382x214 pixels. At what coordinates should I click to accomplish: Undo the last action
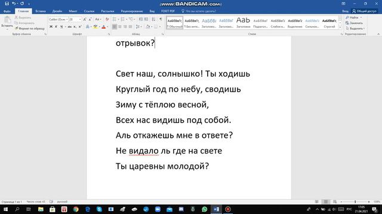[14, 4]
